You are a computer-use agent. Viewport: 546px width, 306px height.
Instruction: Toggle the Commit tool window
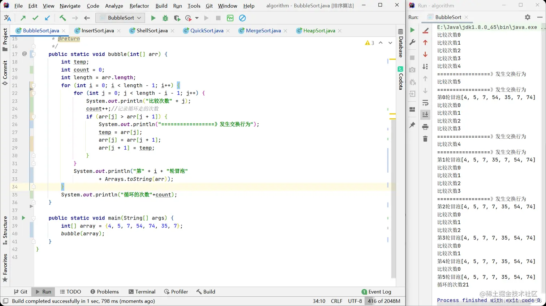point(5,73)
